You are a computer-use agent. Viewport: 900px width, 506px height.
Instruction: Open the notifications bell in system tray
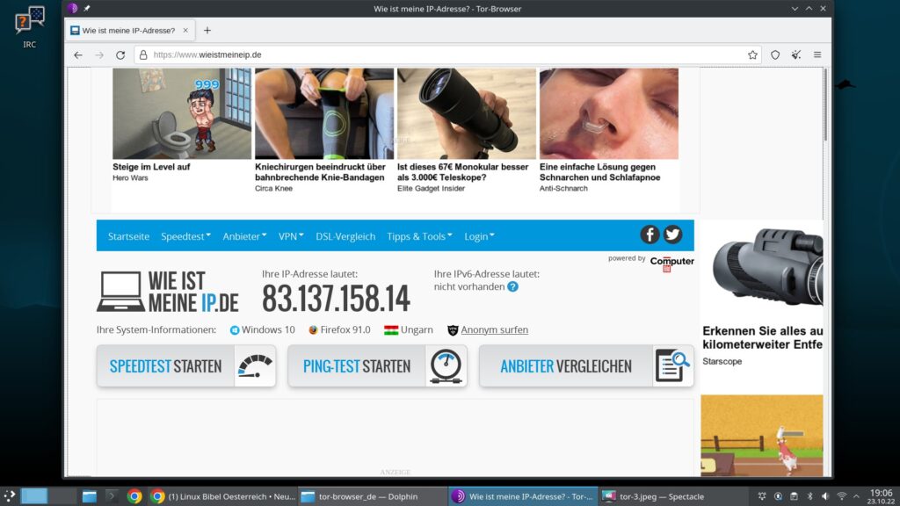(x=762, y=496)
